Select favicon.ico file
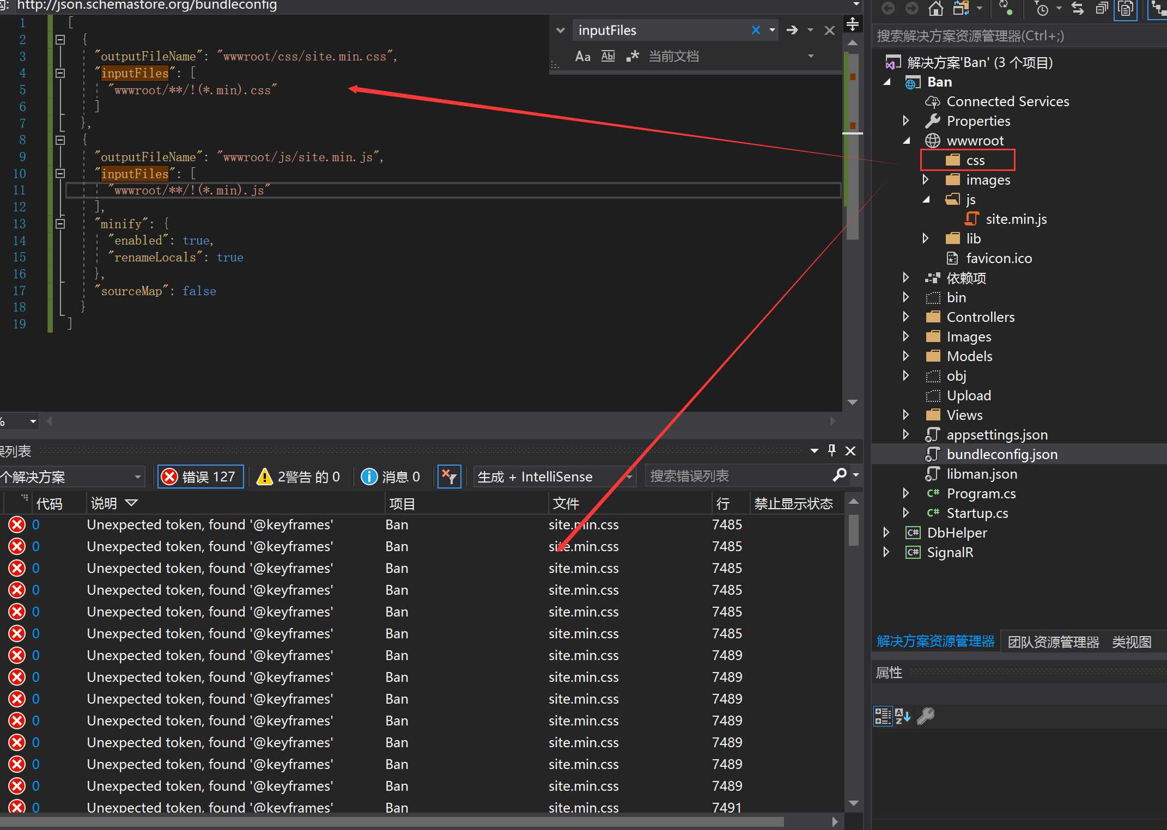Viewport: 1167px width, 830px height. 999,258
